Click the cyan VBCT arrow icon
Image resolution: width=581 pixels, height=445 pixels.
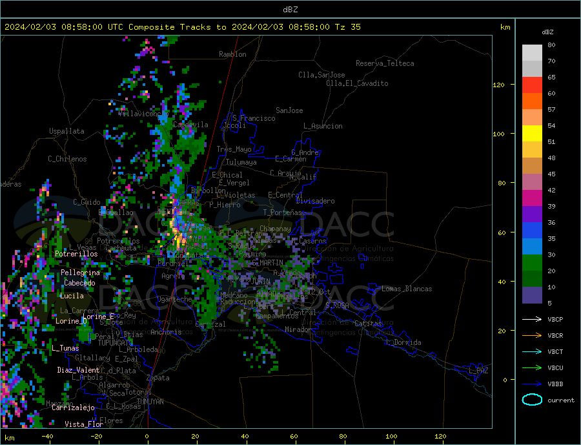[532, 351]
